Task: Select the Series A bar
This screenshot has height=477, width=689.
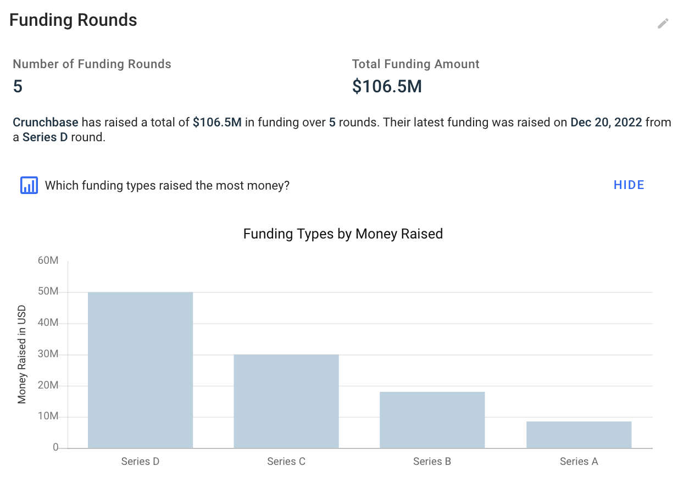Action: pyautogui.click(x=579, y=435)
